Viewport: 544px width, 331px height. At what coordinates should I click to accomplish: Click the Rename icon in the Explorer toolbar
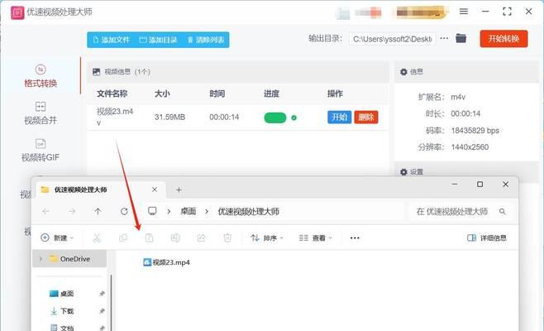click(175, 238)
